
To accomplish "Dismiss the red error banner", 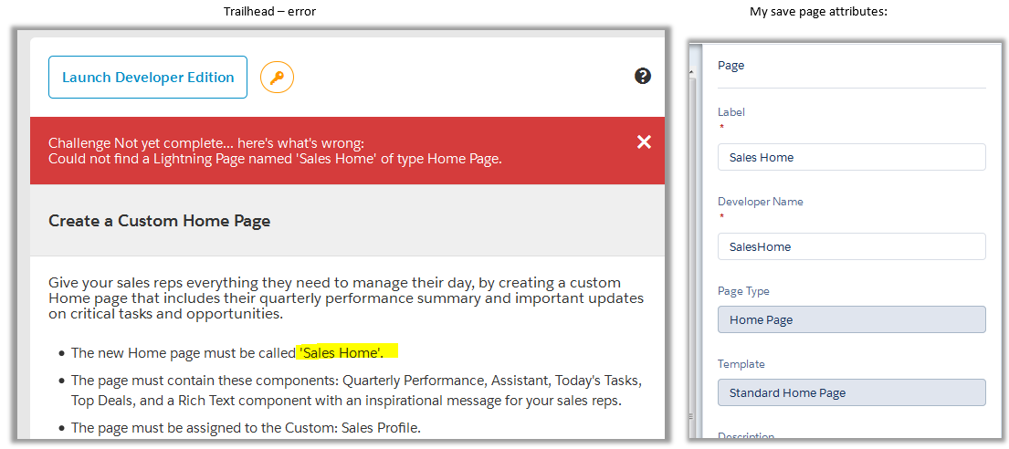I will 644,141.
